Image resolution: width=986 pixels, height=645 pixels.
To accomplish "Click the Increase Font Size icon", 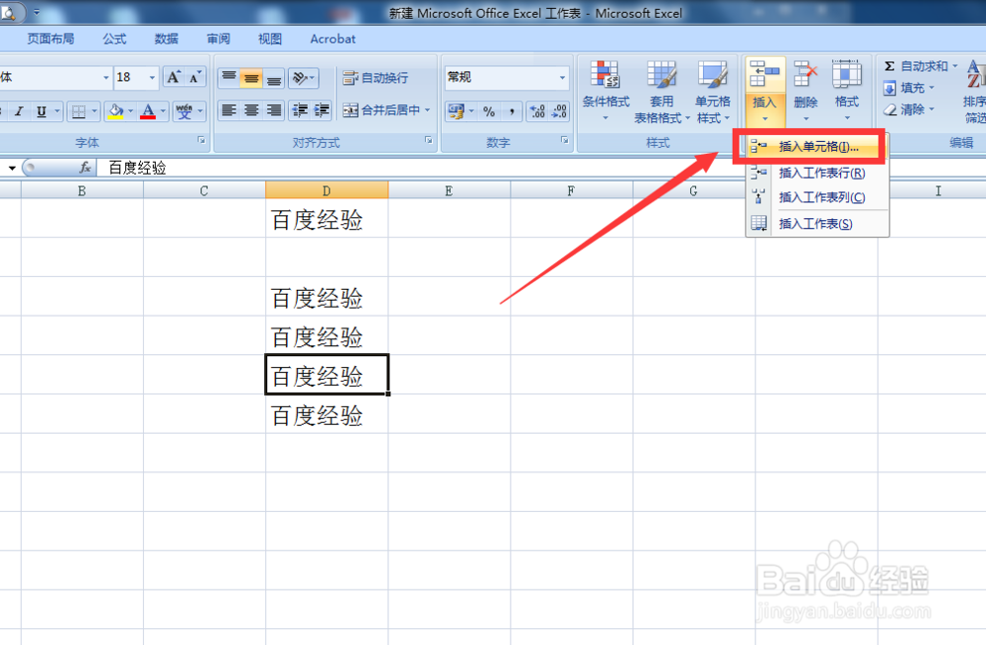I will coord(173,77).
